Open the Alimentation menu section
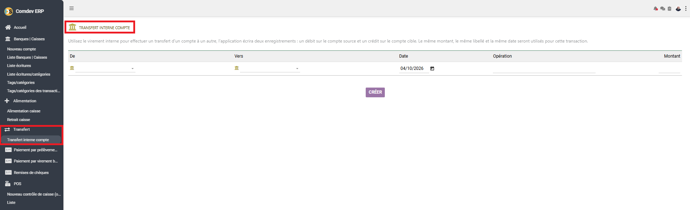 click(25, 101)
